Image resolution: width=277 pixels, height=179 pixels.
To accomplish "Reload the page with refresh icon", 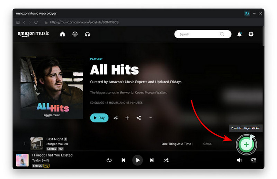I will pyautogui.click(x=36, y=22).
